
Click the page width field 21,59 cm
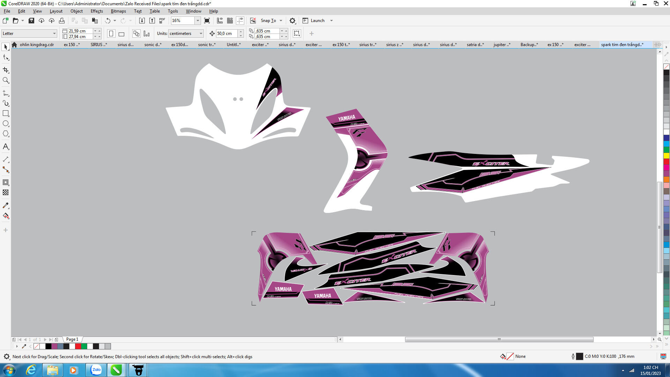point(80,31)
